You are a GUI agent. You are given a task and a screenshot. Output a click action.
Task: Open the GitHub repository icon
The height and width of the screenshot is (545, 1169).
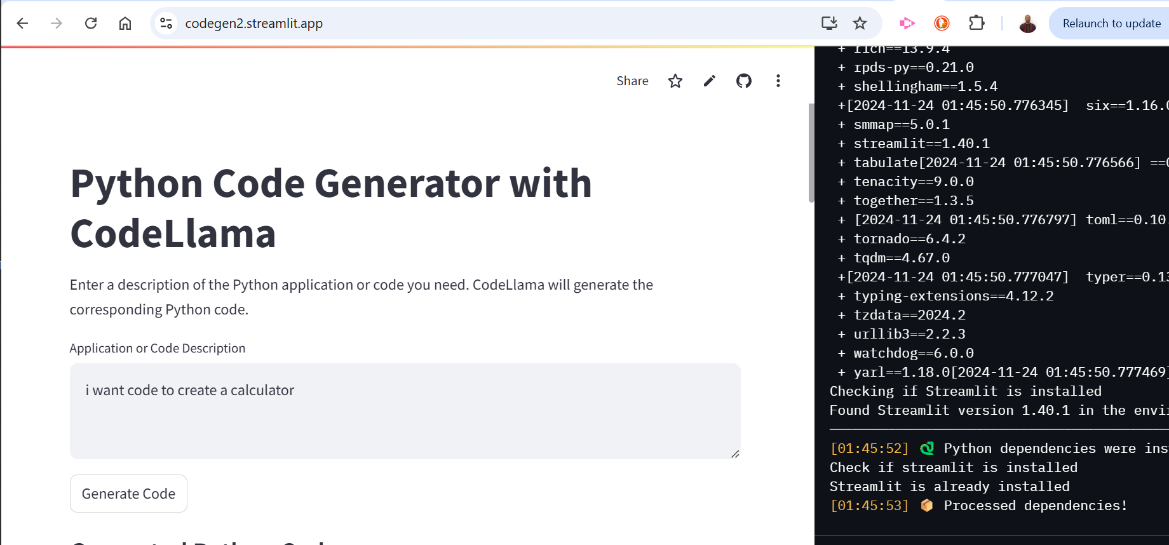point(744,81)
